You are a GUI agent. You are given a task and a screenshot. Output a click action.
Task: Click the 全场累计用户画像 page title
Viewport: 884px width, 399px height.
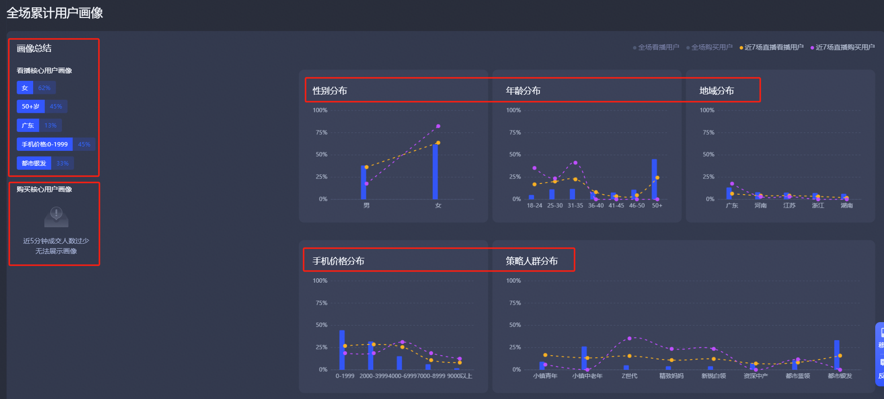click(55, 13)
